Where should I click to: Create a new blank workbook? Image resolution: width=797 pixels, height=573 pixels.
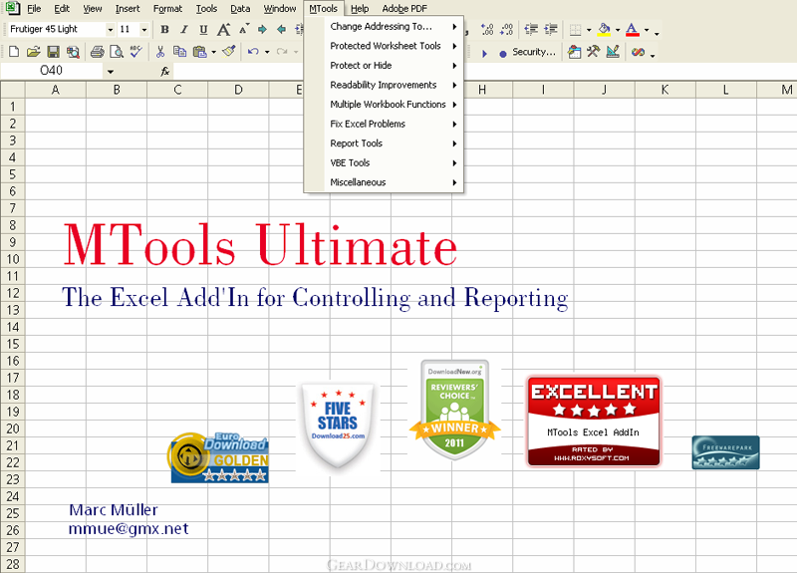[14, 52]
